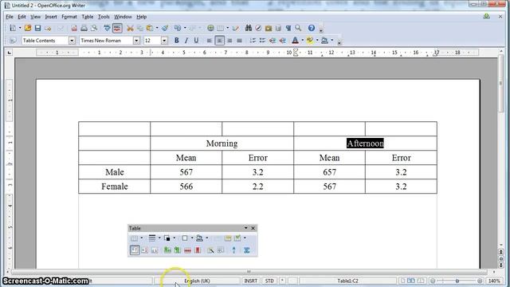This screenshot has width=510, height=287.
Task: Click Delete Row icon in Table toolbar
Action: coord(187,250)
